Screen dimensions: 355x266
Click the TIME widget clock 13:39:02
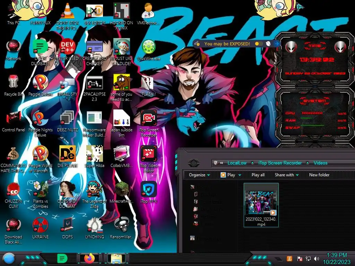click(x=317, y=60)
